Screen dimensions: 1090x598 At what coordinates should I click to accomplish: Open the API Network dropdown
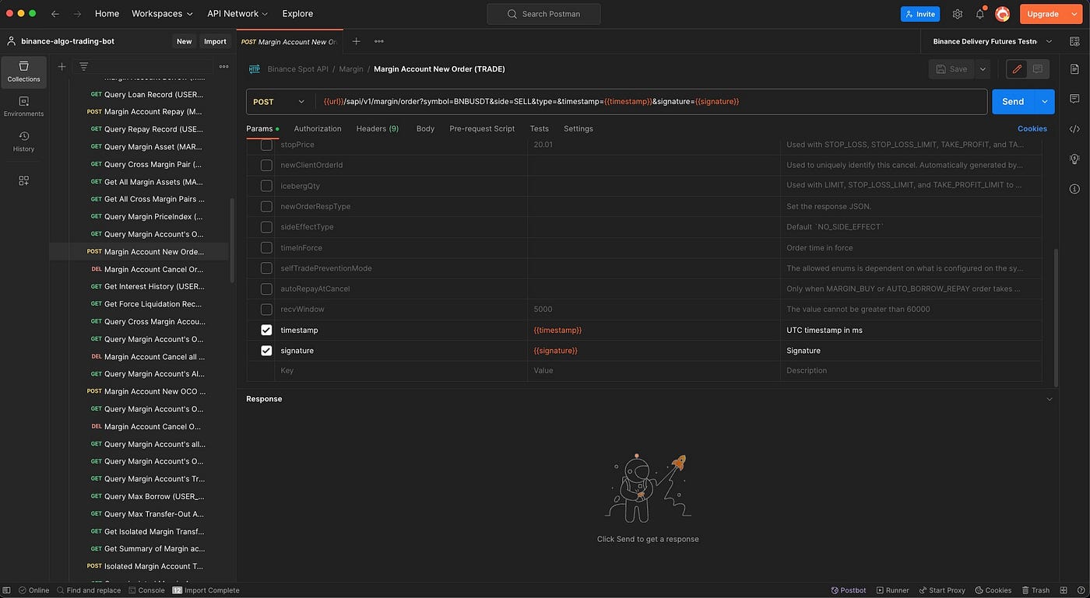(237, 14)
